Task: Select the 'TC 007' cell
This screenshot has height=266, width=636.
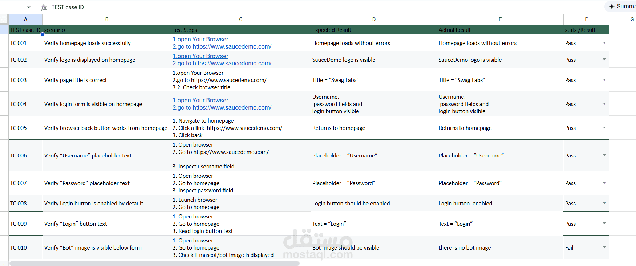Action: coord(25,183)
